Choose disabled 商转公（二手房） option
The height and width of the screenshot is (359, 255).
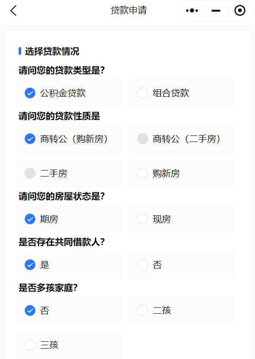pos(181,139)
